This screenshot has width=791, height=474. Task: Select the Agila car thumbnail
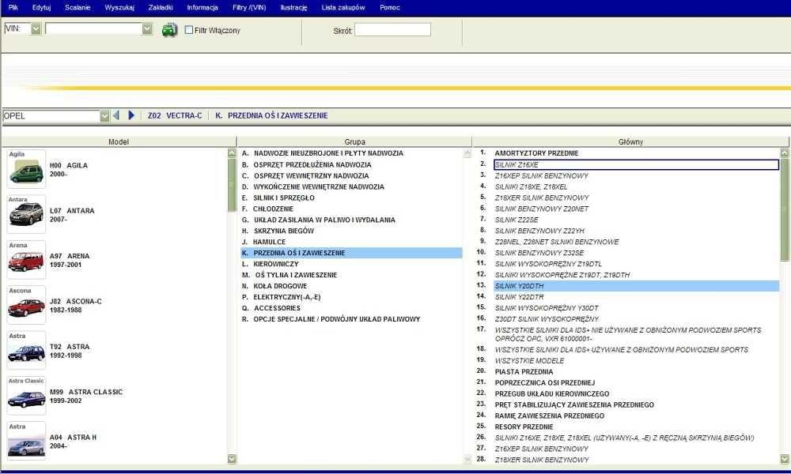[26, 169]
